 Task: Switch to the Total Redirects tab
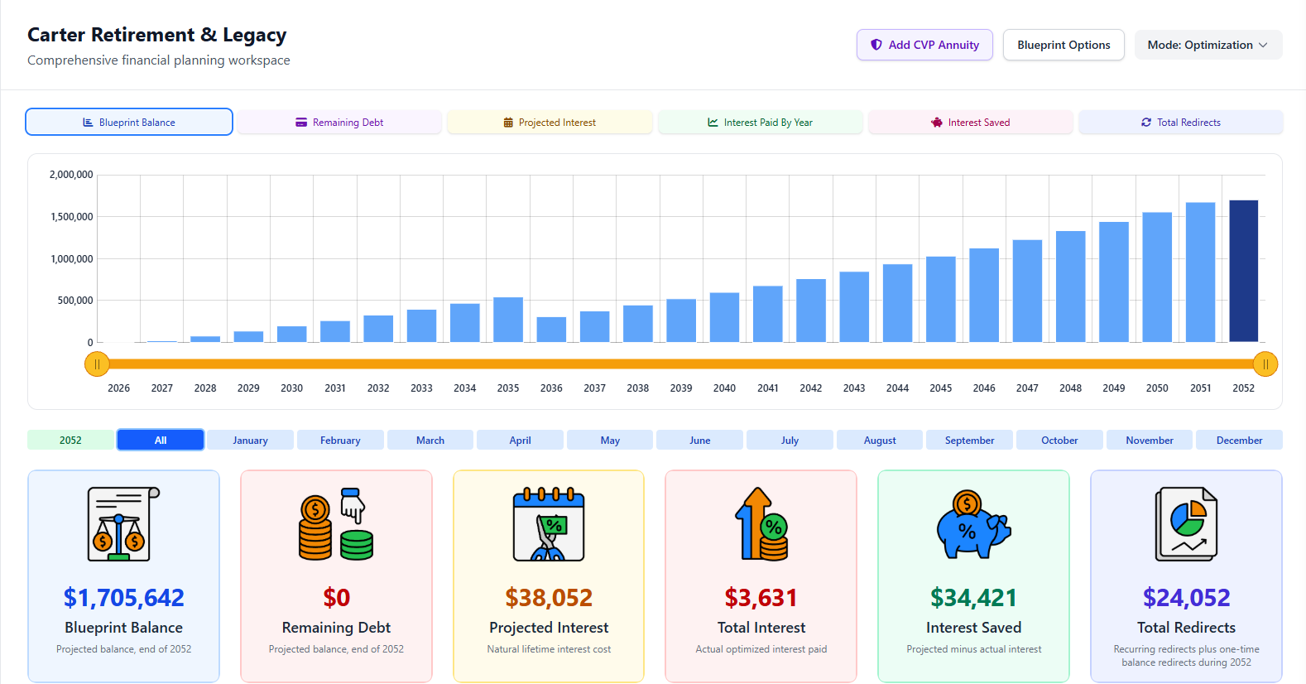click(x=1181, y=122)
